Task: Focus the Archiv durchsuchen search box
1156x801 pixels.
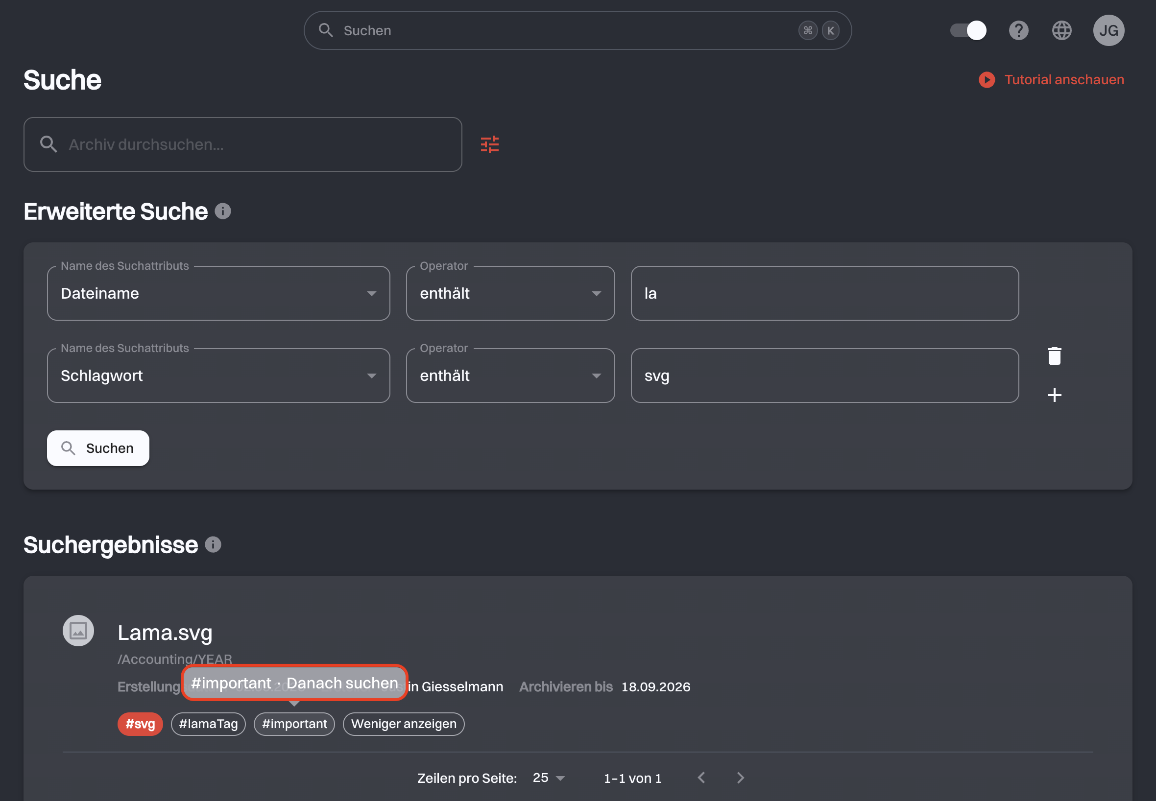Action: point(242,144)
